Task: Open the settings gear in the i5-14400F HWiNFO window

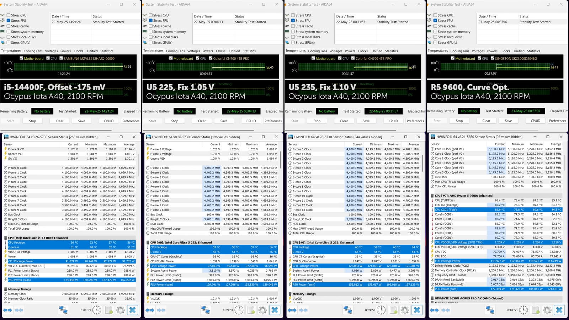Action: (120, 310)
